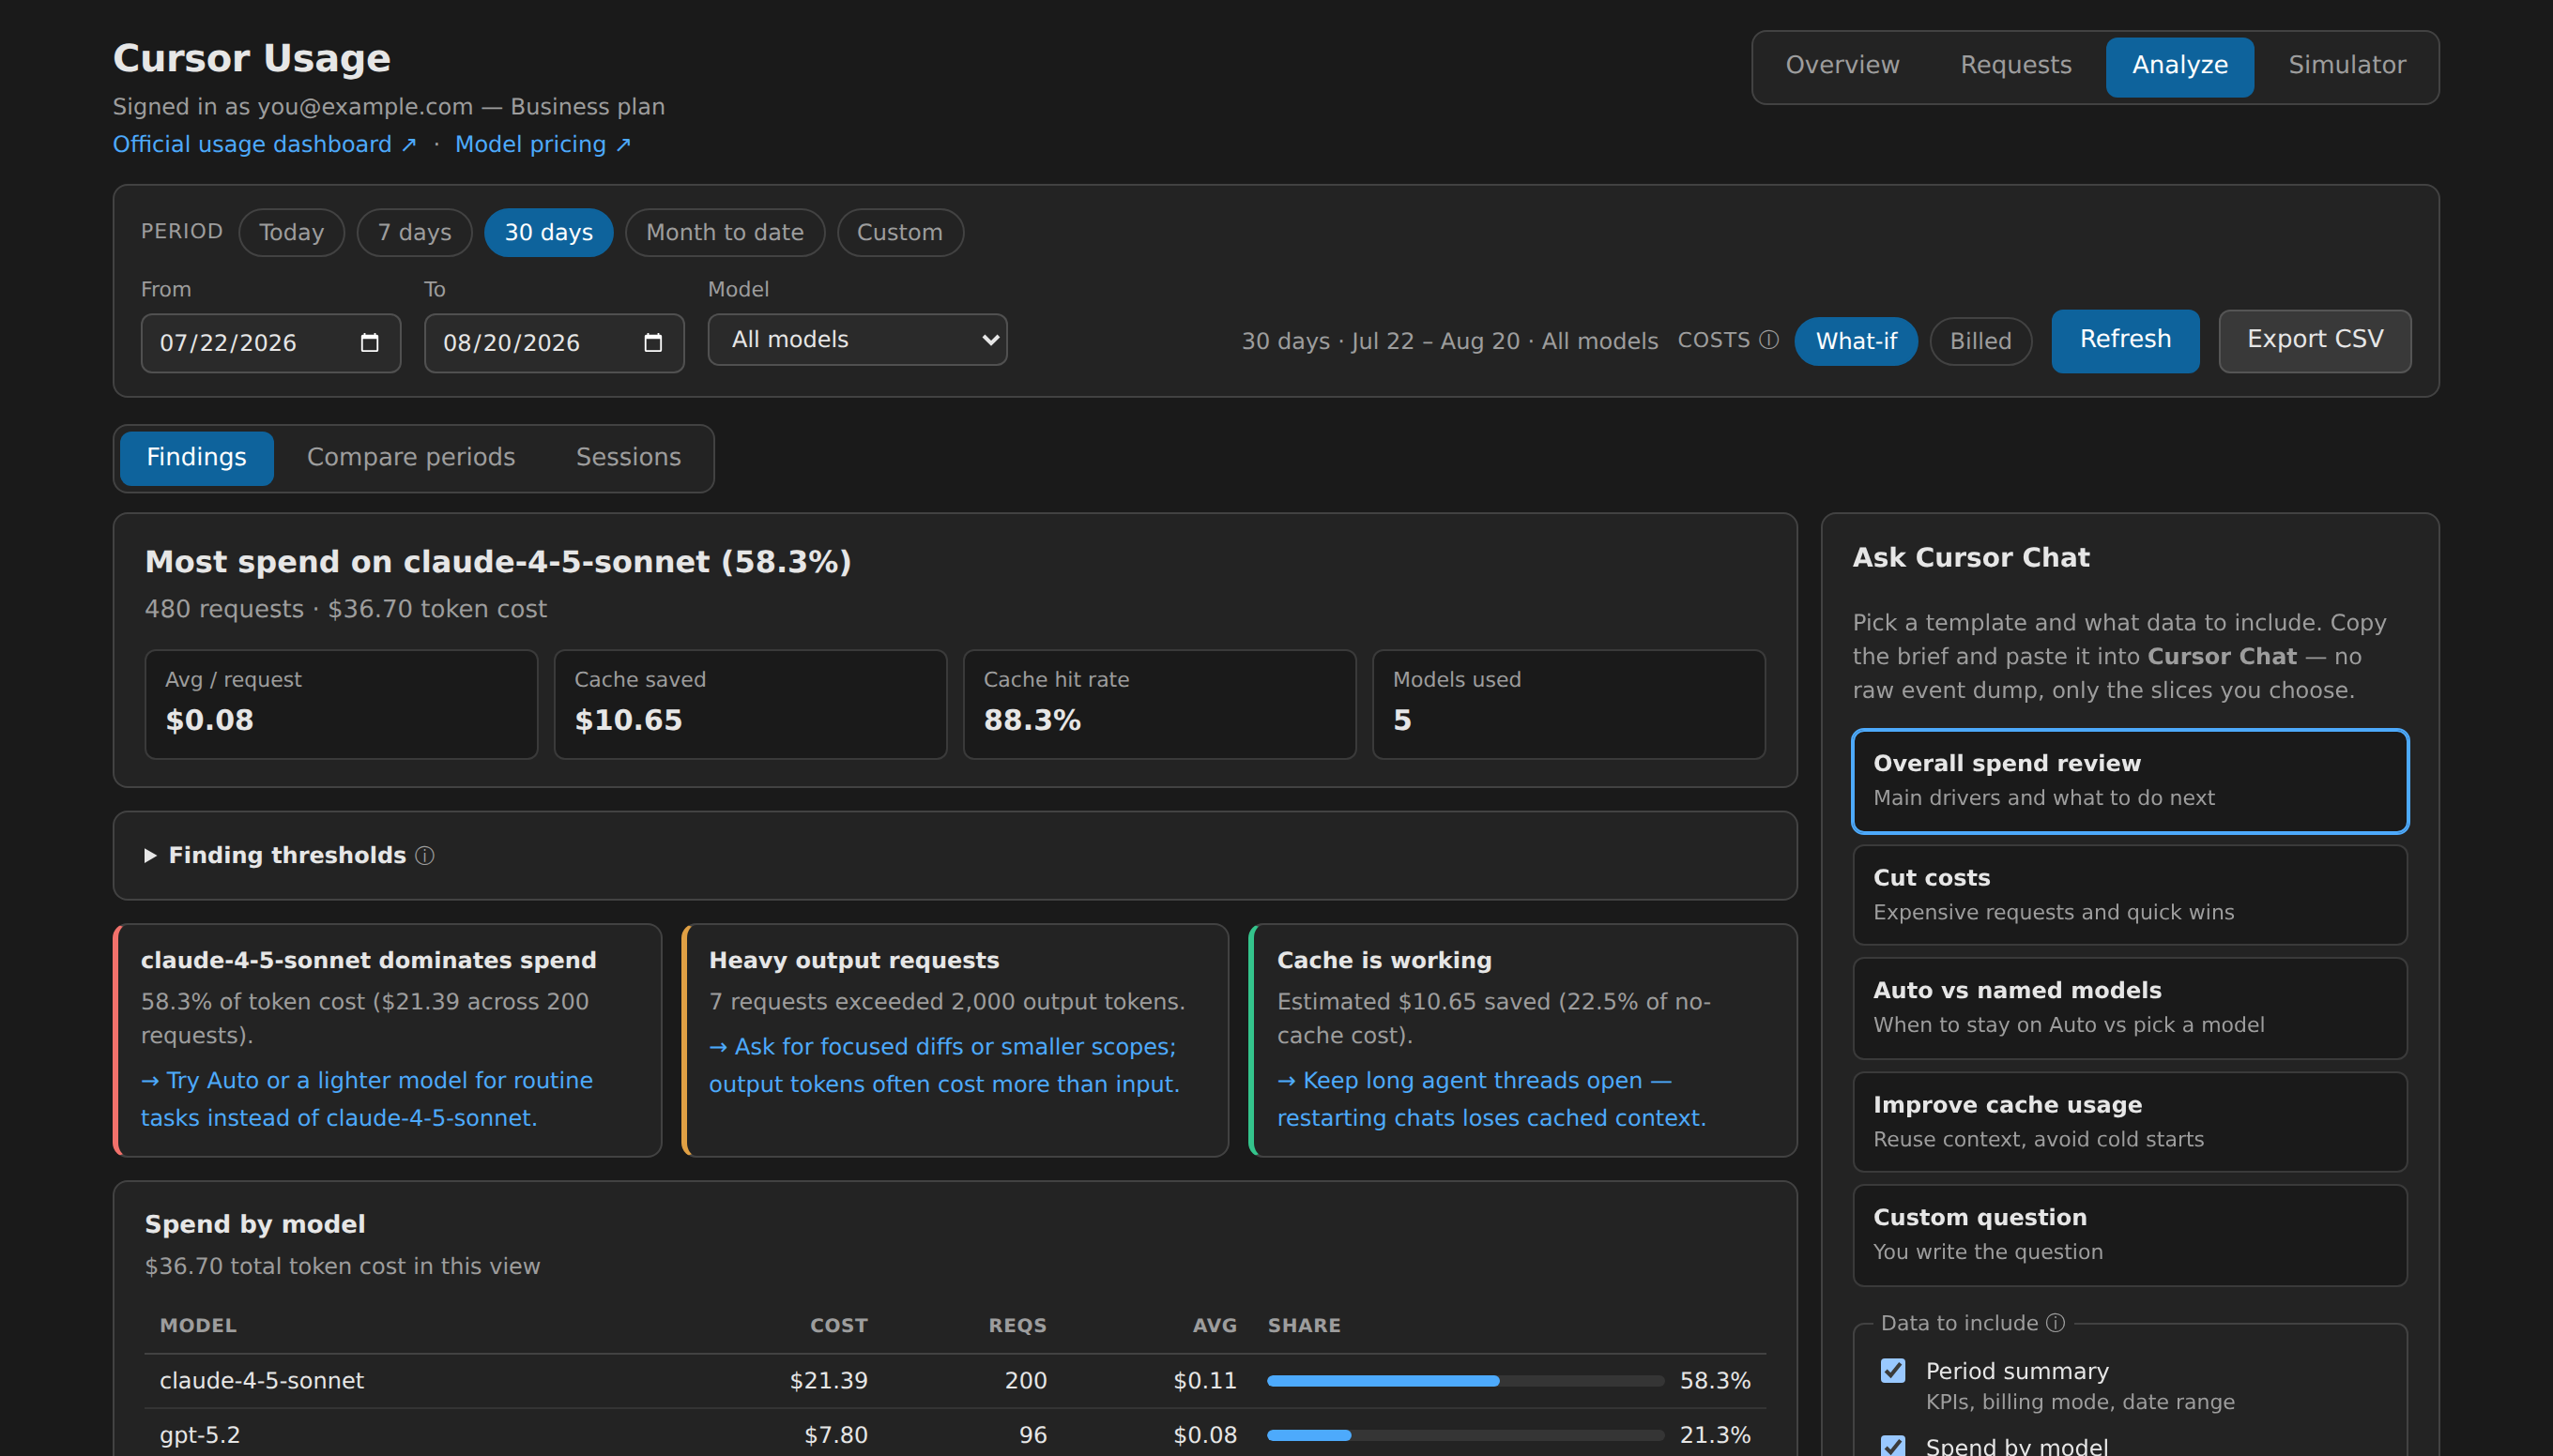Click the Keep long agent threads open suggestion
This screenshot has width=2553, height=1456.
tap(1491, 1099)
